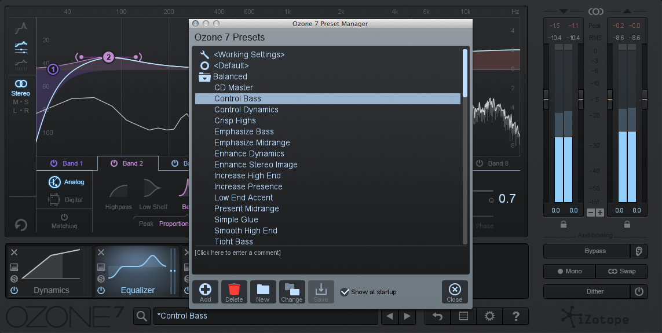Click the preset list scrollbar thumb
The height and width of the screenshot is (333, 662).
pos(465,73)
